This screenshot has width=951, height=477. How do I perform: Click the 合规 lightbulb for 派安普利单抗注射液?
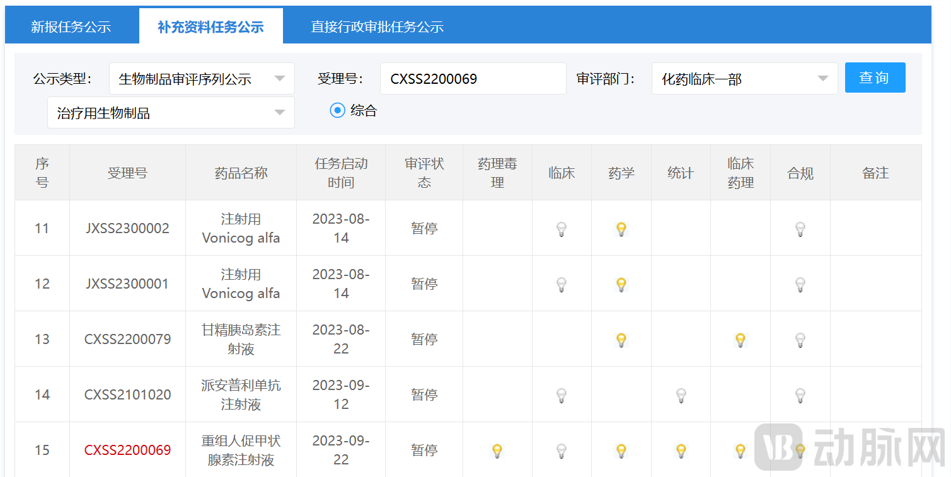[x=800, y=395]
